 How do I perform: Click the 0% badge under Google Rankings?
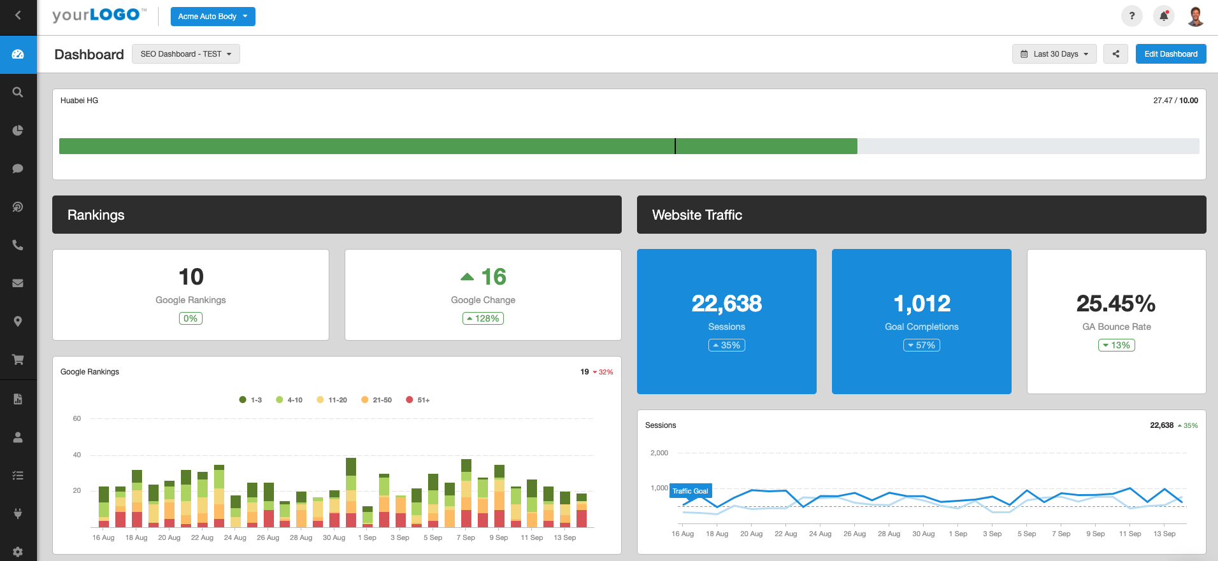pos(190,318)
